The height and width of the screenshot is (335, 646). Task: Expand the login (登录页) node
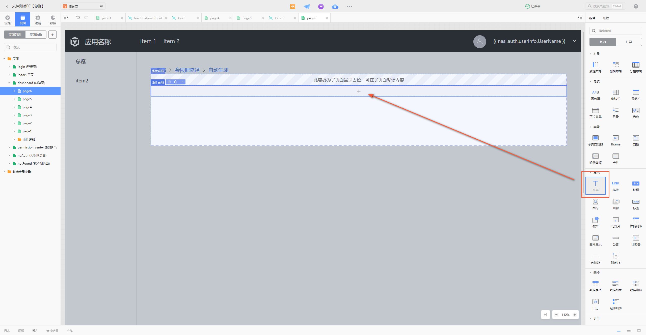click(9, 67)
